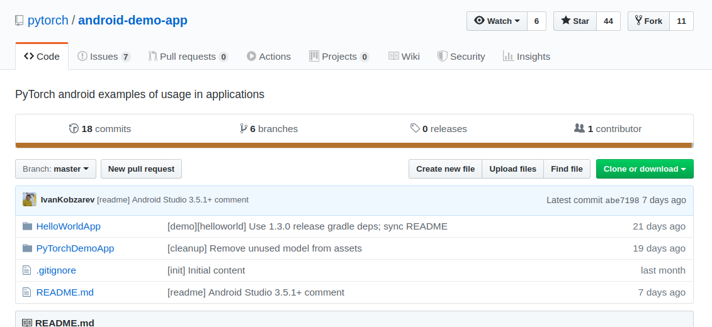Open latest commit abe7198

coord(622,200)
